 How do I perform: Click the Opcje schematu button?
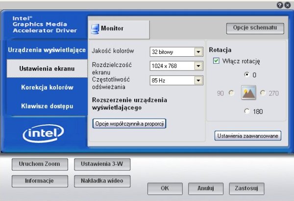pos(255,28)
